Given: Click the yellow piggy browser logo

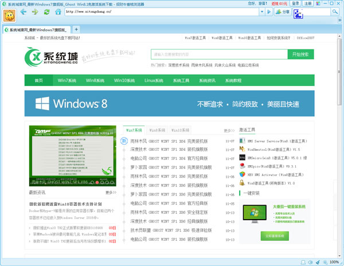Looking at the screenshot, I should [9, 16].
